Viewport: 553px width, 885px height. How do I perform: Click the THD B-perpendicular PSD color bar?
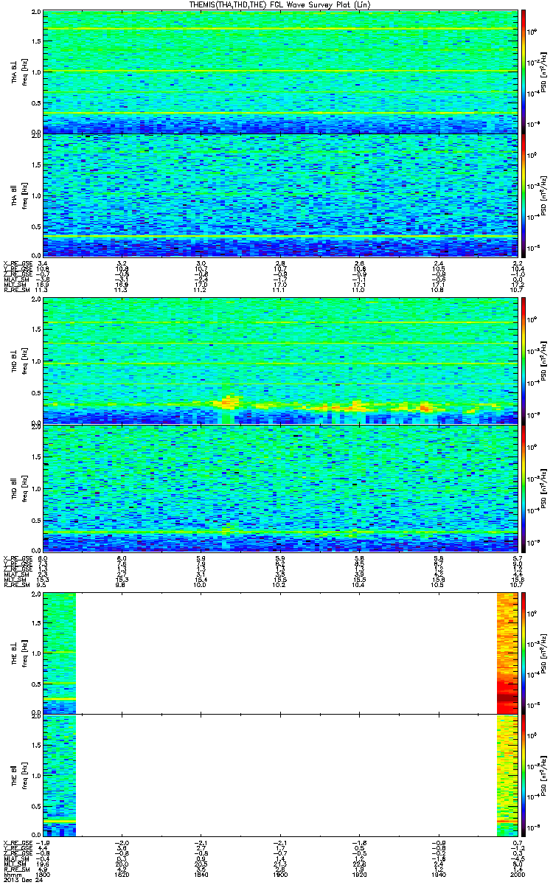(x=524, y=361)
